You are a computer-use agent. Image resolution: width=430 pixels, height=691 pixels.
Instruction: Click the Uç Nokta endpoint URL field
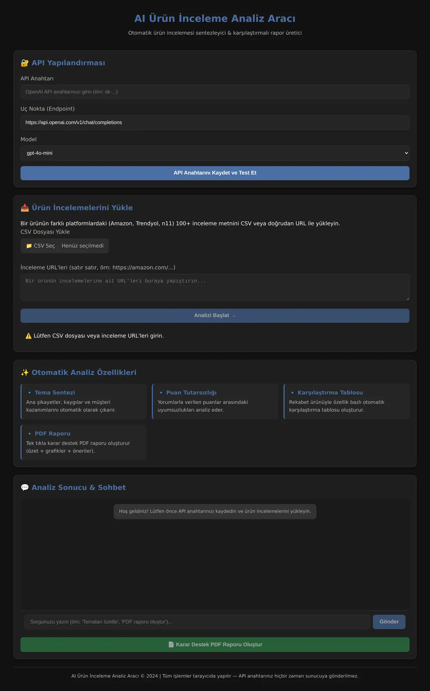[215, 123]
